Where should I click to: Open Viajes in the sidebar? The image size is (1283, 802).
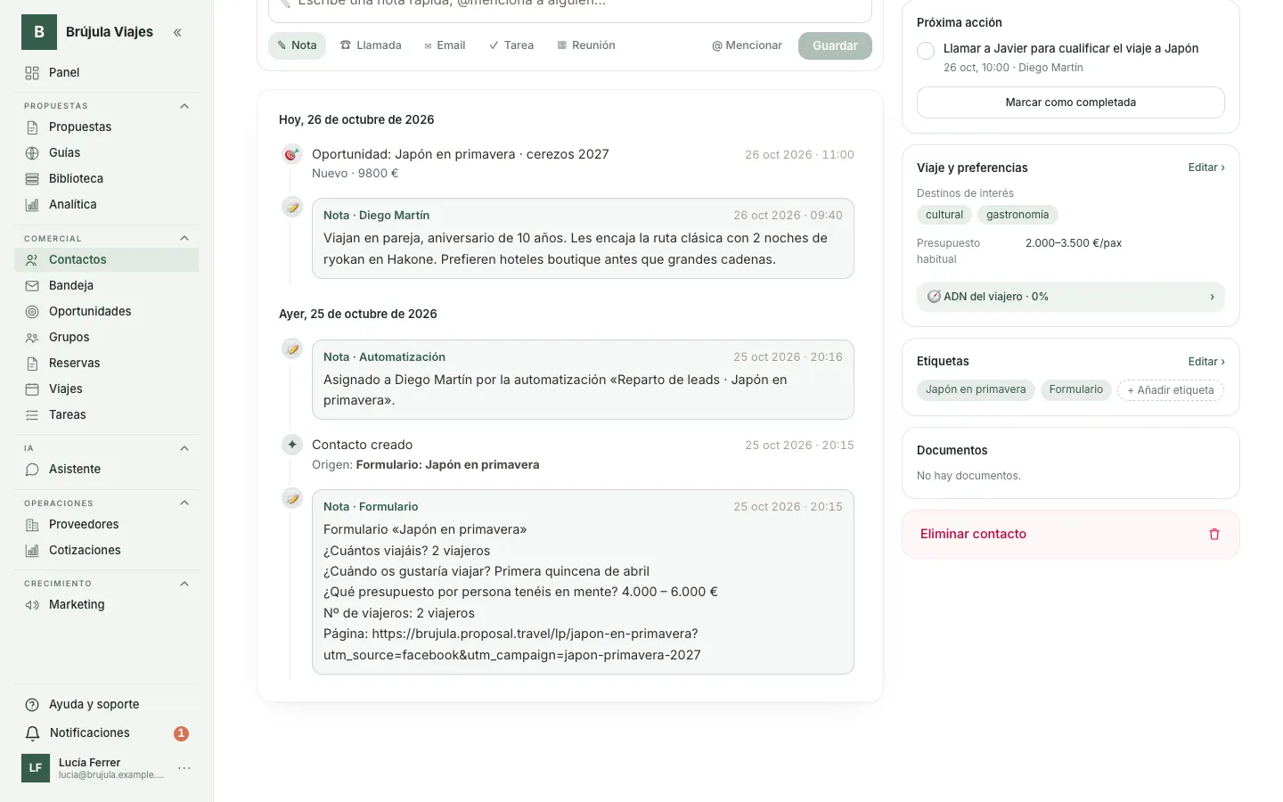(x=106, y=389)
